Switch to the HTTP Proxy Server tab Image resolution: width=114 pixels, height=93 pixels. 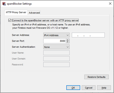[x=16, y=12]
